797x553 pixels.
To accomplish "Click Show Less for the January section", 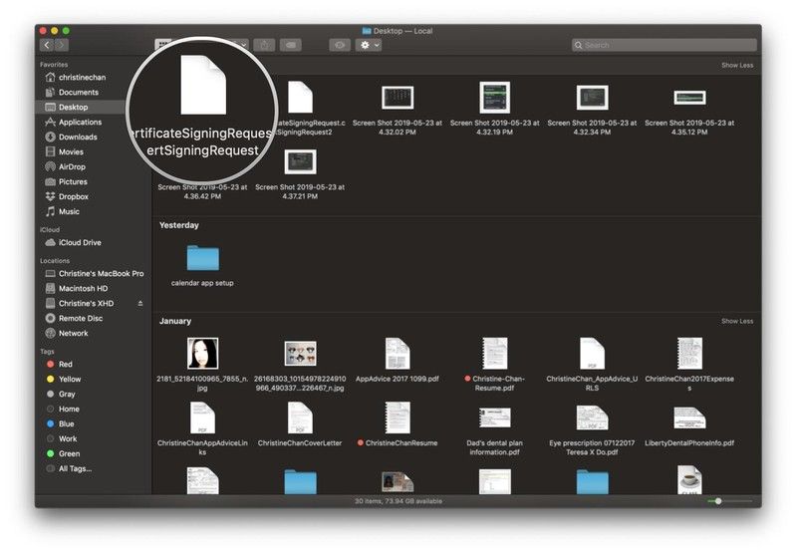I will (x=737, y=321).
